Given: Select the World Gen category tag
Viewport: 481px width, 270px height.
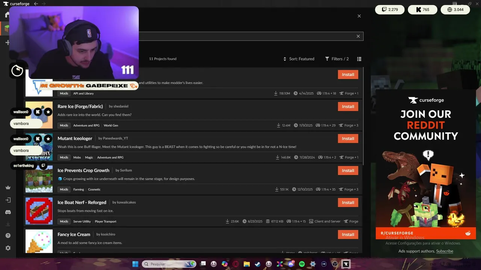Looking at the screenshot, I should point(110,125).
